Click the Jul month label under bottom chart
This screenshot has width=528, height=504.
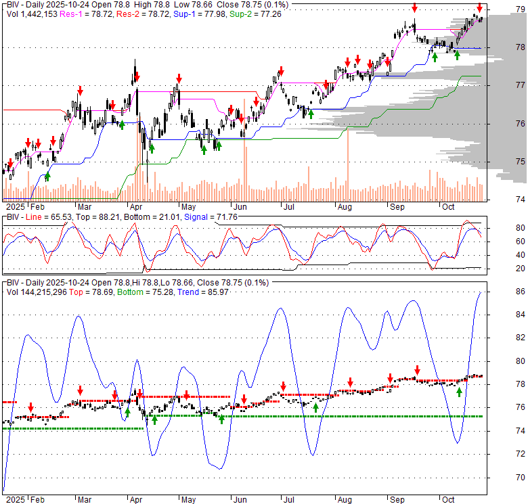[x=288, y=500]
